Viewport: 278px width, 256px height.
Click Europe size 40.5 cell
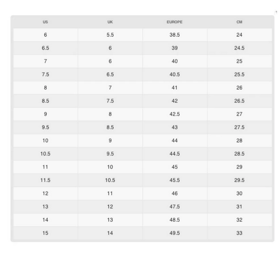(175, 75)
